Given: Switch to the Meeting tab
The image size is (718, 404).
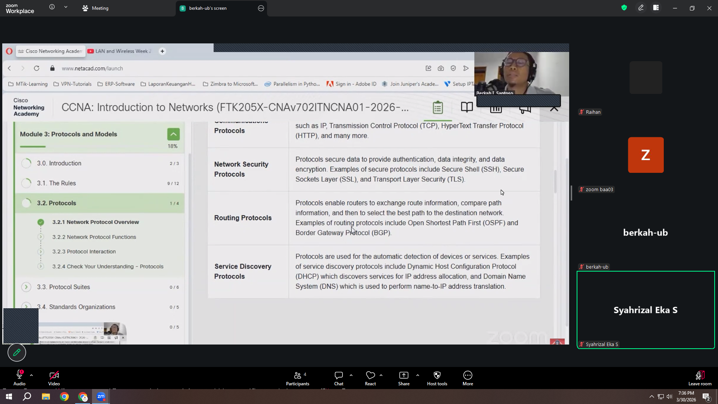Looking at the screenshot, I should pos(95,8).
